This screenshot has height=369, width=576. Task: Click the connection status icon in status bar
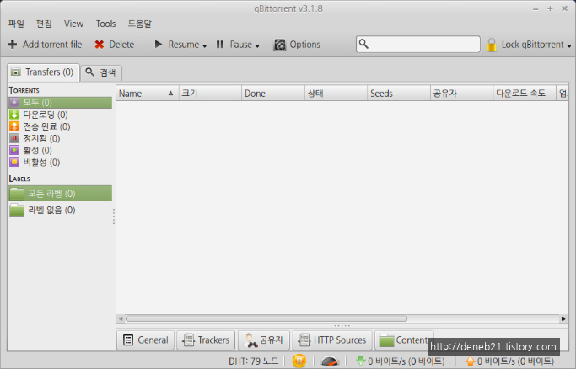(x=299, y=361)
